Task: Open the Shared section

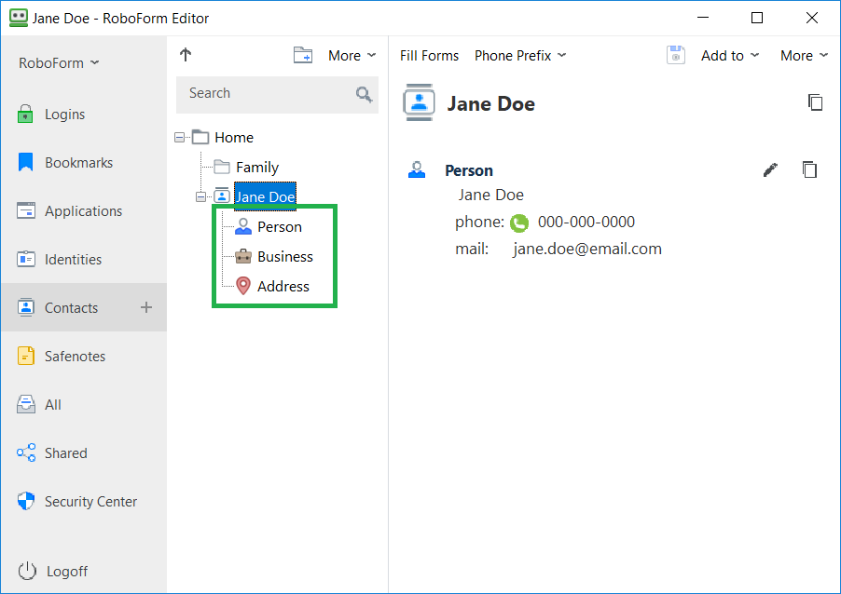Action: 84,453
